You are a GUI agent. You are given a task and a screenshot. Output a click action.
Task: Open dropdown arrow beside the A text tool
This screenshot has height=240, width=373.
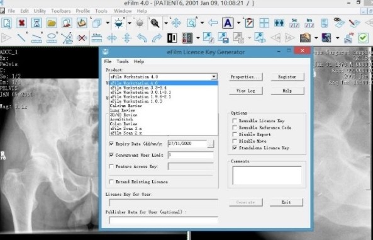coord(238,23)
